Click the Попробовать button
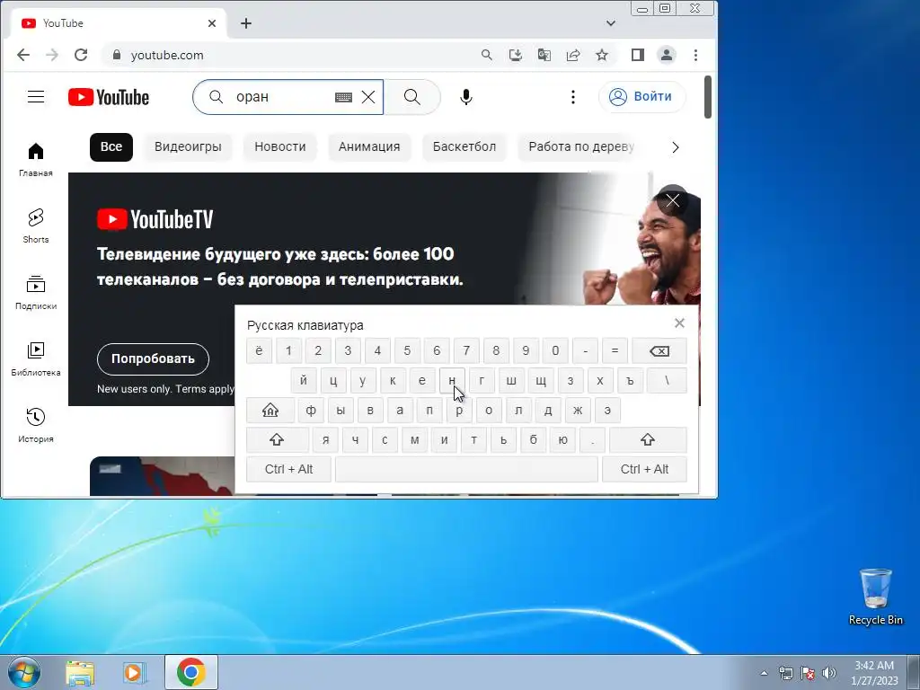 coord(153,359)
